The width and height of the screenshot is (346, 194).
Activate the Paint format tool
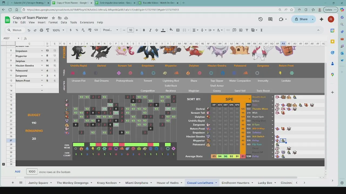[x=48, y=30]
